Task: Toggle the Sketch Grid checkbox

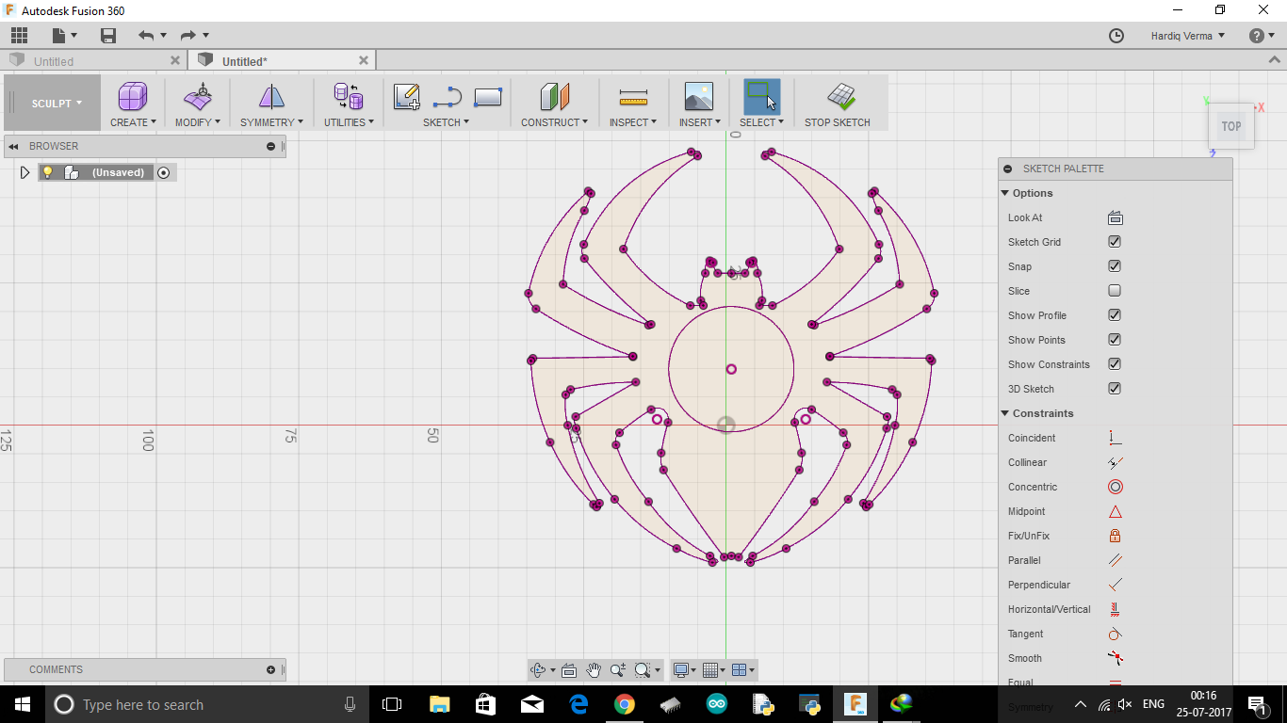Action: pyautogui.click(x=1115, y=242)
